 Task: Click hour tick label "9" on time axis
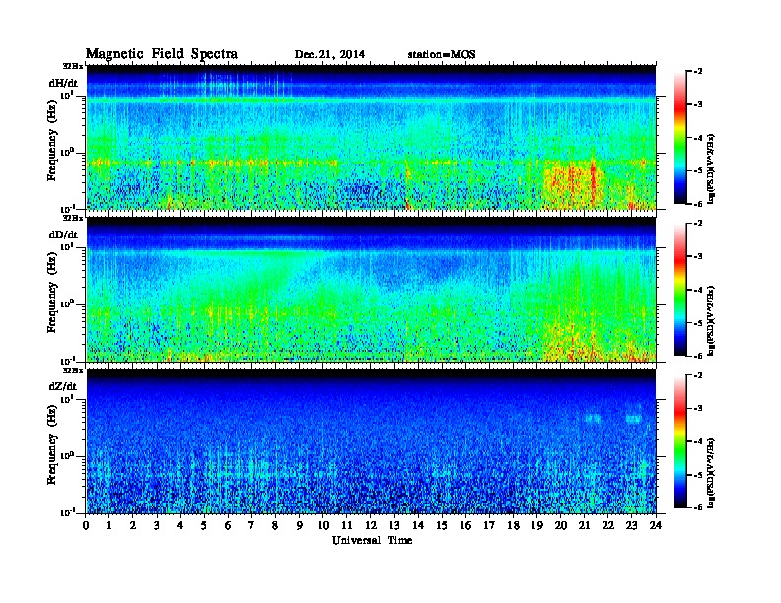(300, 525)
